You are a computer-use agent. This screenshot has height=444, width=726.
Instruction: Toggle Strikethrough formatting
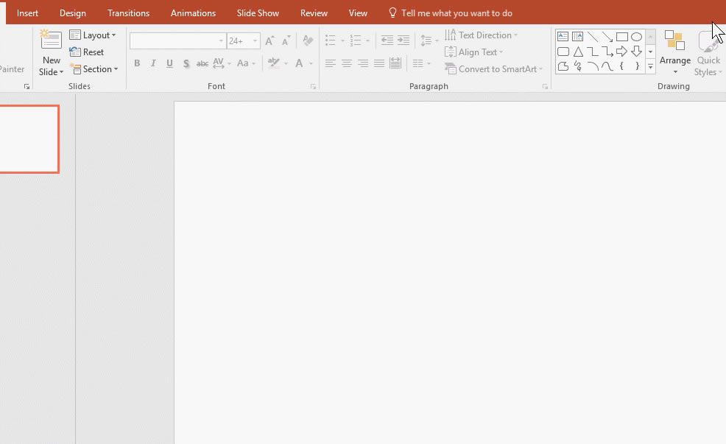click(x=202, y=63)
